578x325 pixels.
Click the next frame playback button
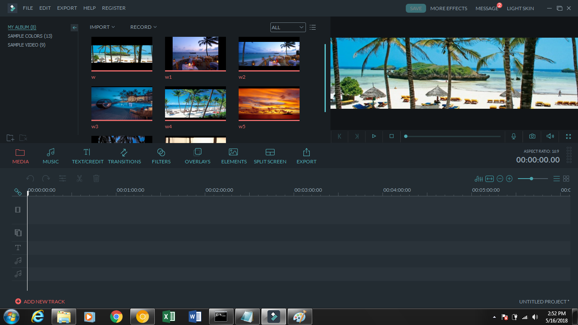tap(357, 136)
